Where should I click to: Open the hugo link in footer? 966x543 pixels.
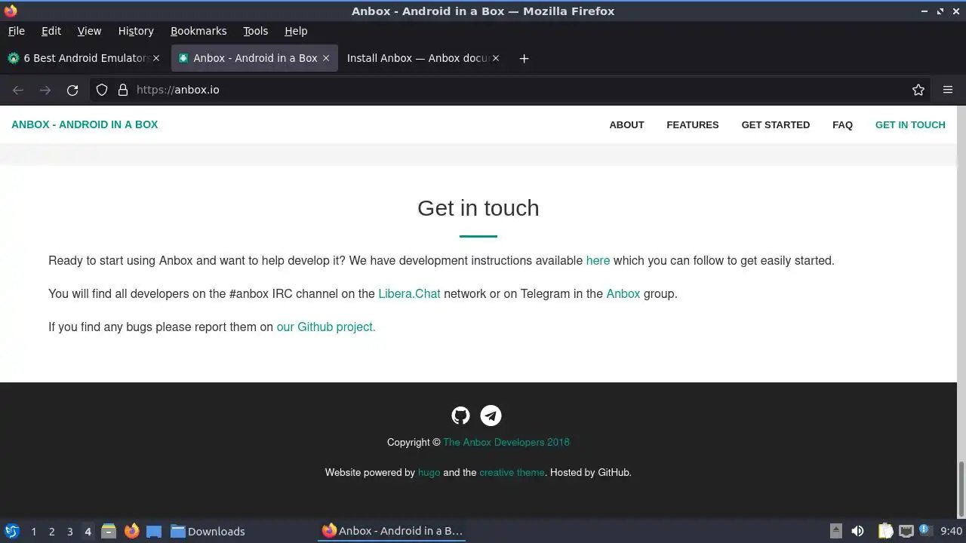(429, 472)
